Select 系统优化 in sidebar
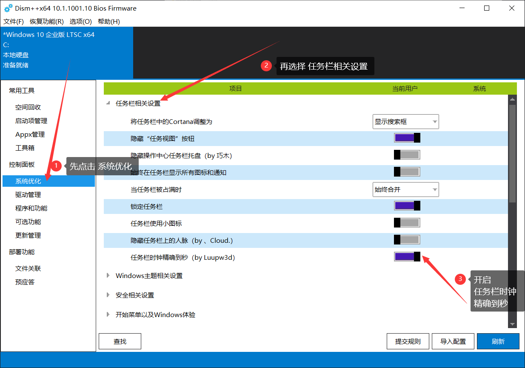The height and width of the screenshot is (368, 525). [x=49, y=181]
